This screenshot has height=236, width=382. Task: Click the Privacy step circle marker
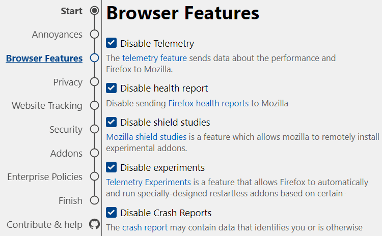pyautogui.click(x=94, y=82)
